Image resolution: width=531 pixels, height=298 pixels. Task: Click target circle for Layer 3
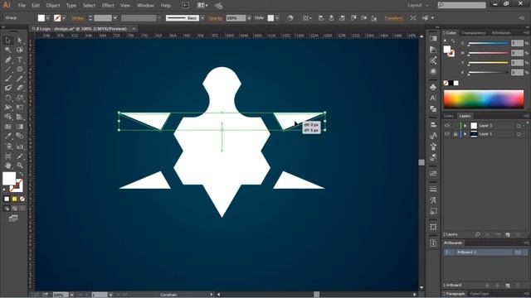click(x=519, y=126)
